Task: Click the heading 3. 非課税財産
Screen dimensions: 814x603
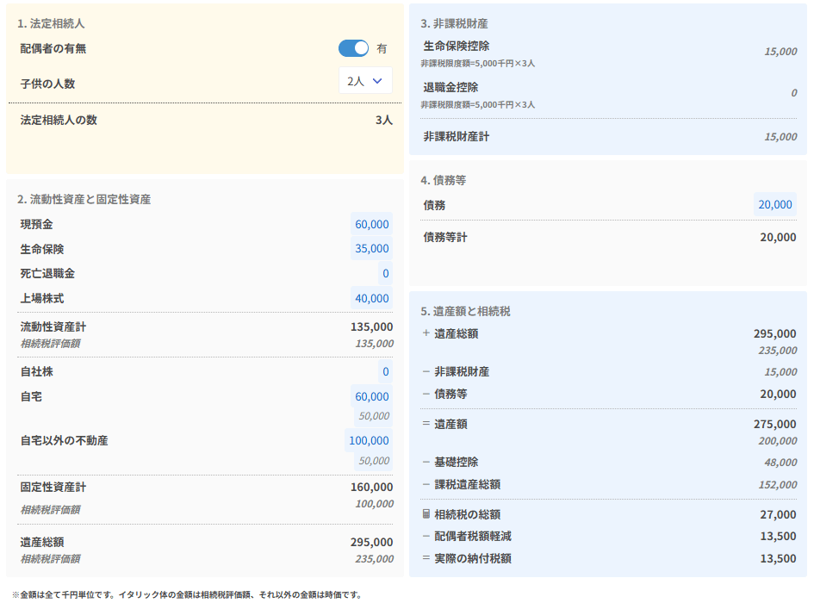Action: [x=454, y=23]
